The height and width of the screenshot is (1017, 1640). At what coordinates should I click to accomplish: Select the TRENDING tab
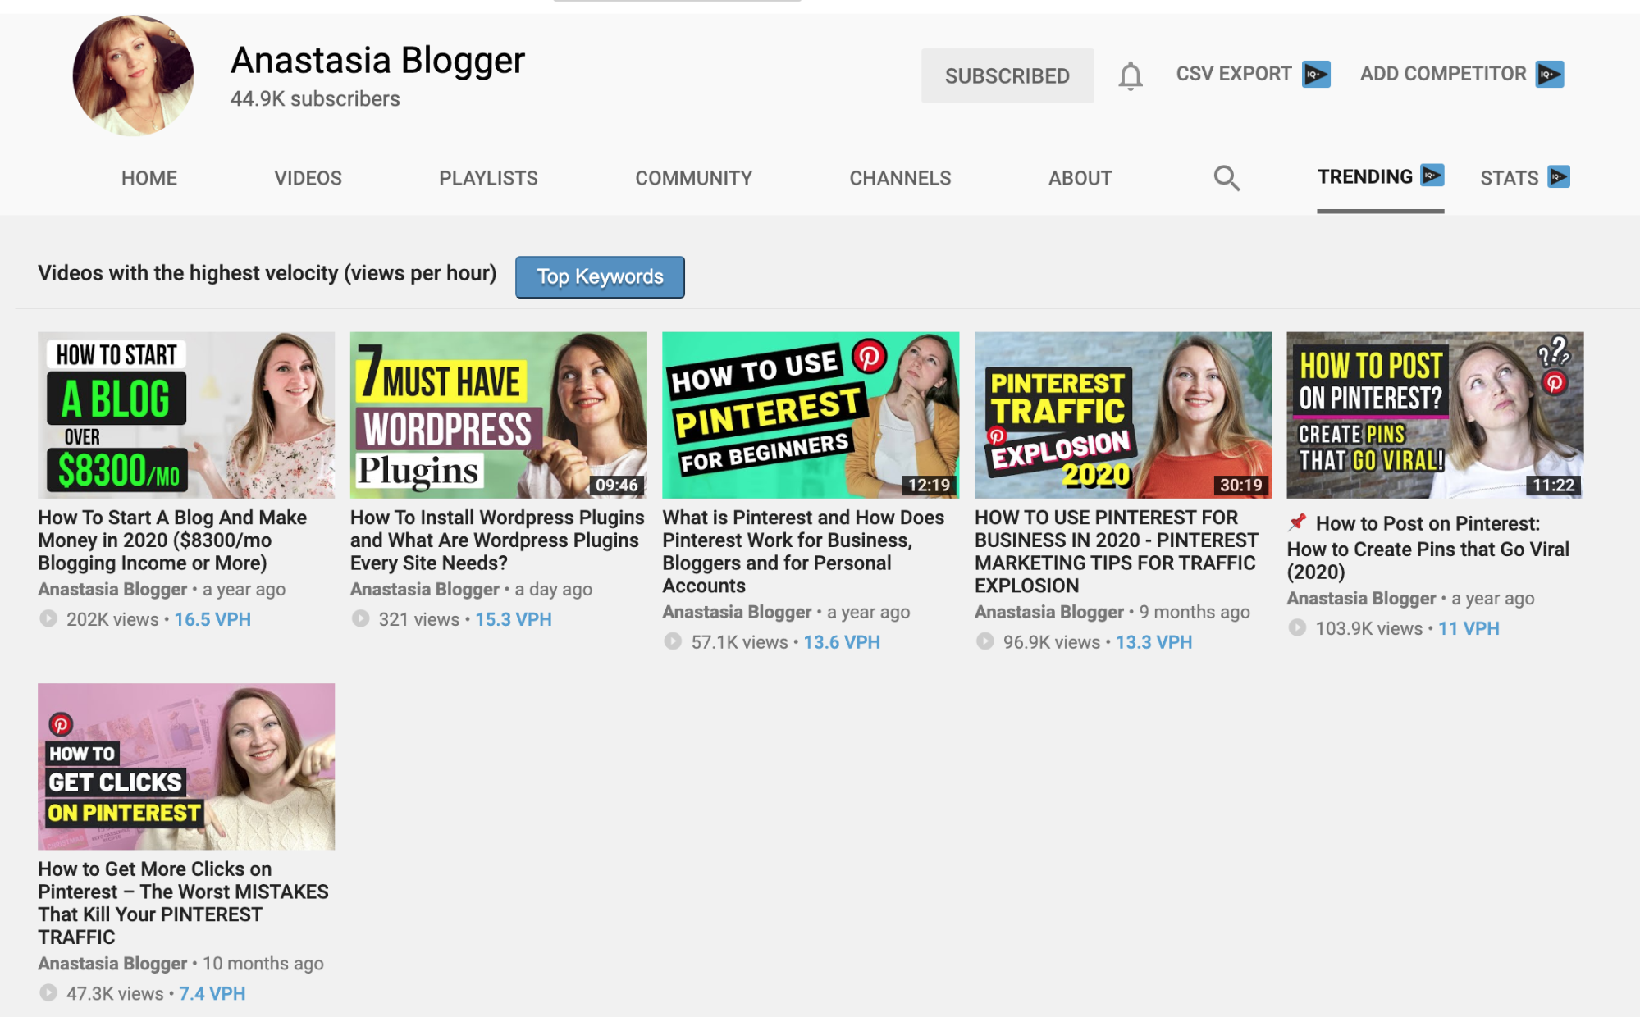pos(1365,177)
